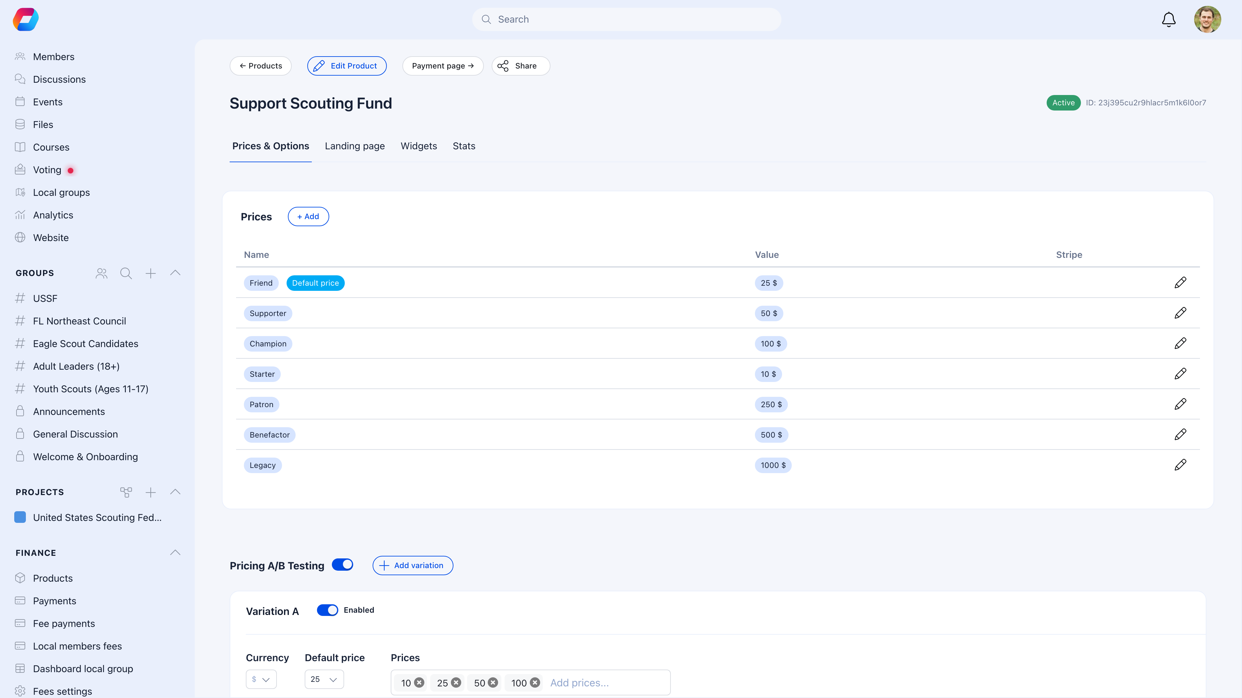Click the notification bell
Viewport: 1242px width, 698px height.
(1168, 19)
